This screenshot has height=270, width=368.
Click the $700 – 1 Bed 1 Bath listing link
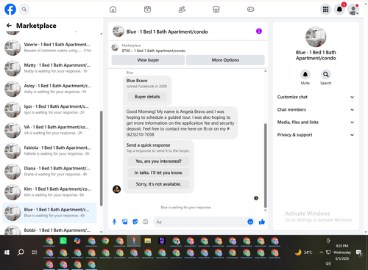click(x=154, y=51)
